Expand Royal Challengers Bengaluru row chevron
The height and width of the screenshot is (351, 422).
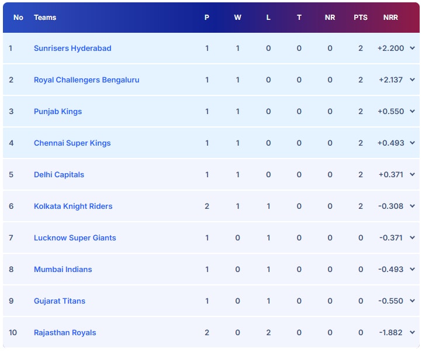[412, 80]
